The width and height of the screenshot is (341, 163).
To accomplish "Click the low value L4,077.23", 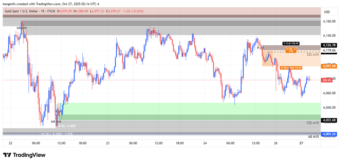I will click(97, 11).
